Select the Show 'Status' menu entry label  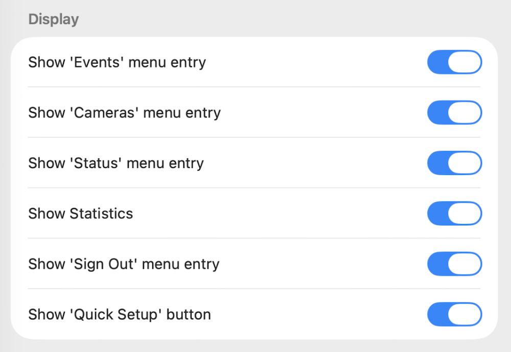coord(116,163)
